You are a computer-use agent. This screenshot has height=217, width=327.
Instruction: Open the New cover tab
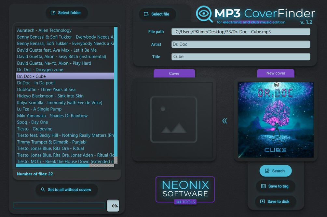[276, 73]
